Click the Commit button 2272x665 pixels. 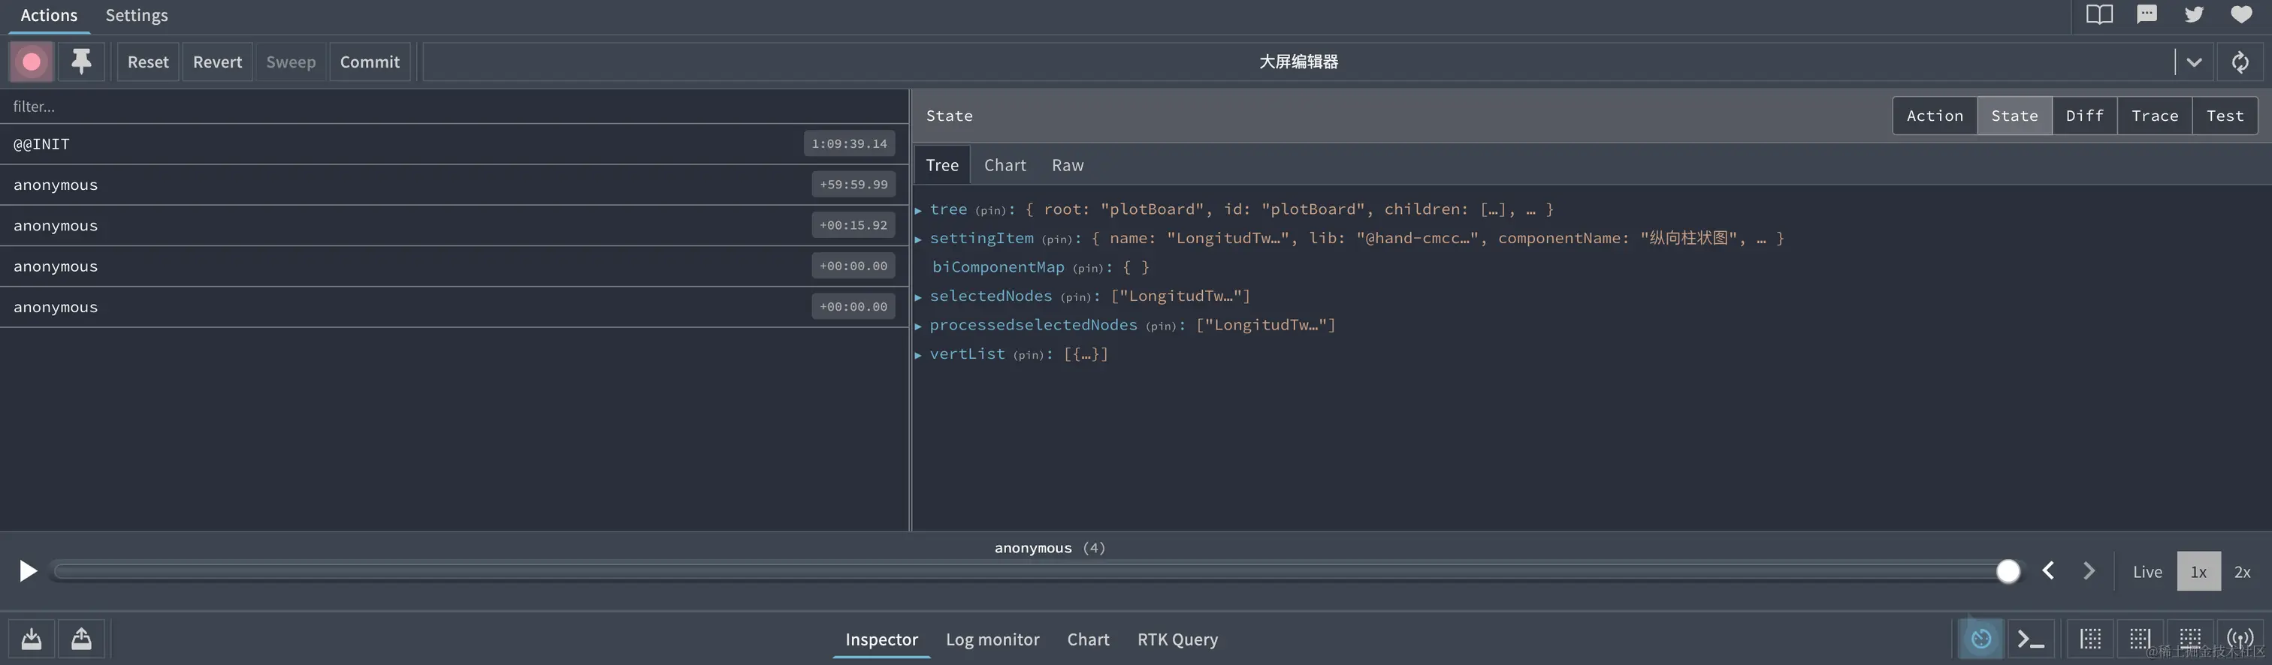coord(370,62)
